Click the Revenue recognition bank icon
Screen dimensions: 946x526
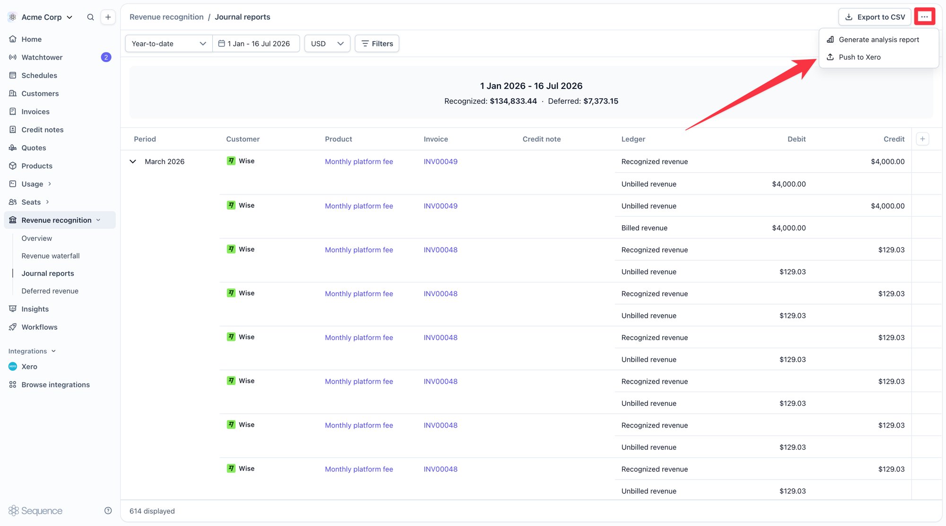pos(13,220)
